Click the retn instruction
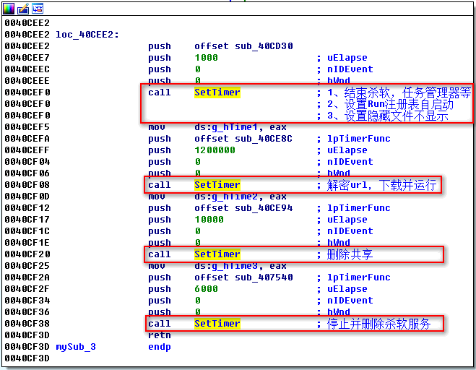 [x=160, y=335]
